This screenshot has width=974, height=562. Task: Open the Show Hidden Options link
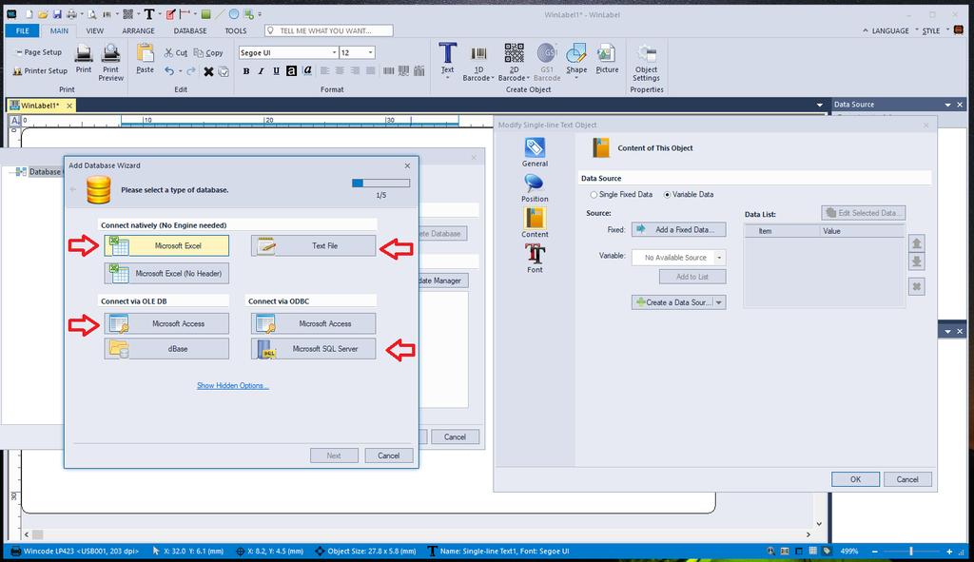(233, 386)
